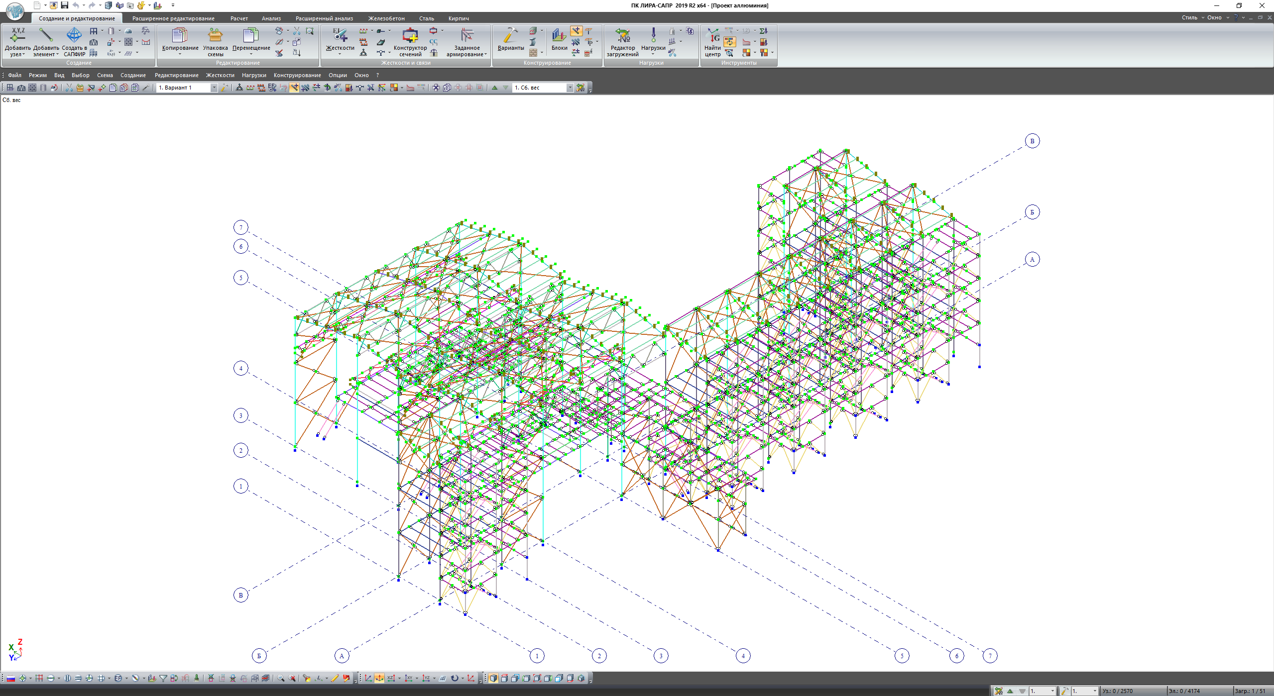
Task: Expand the 1. Вариант 1 combo box
Action: click(x=214, y=88)
